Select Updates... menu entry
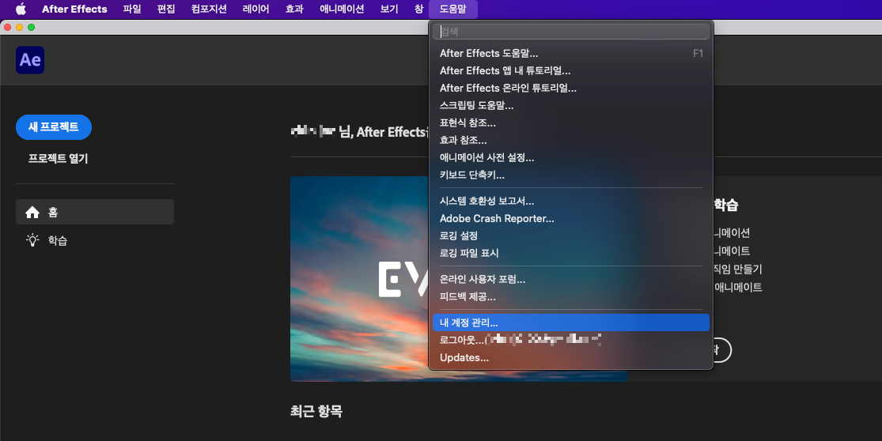Image resolution: width=882 pixels, height=441 pixels. [571, 357]
